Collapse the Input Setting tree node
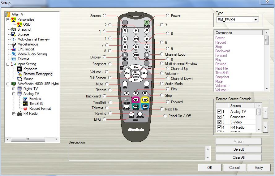This screenshot has height=176, width=275. pos(8,64)
